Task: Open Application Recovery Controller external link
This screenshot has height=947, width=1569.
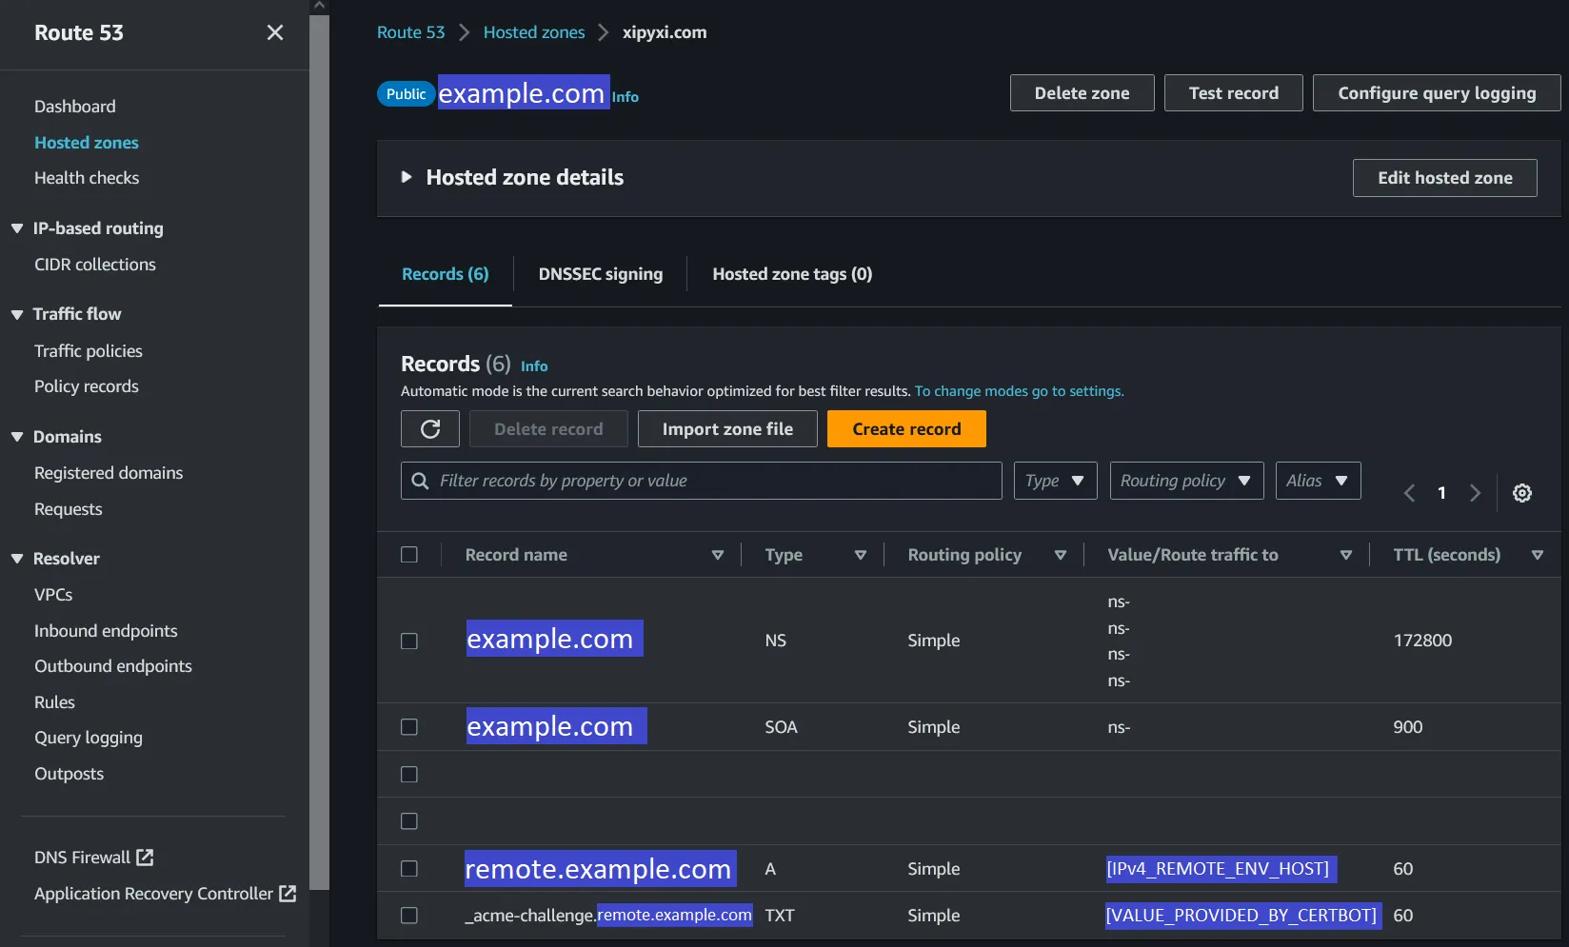Action: coord(165,894)
